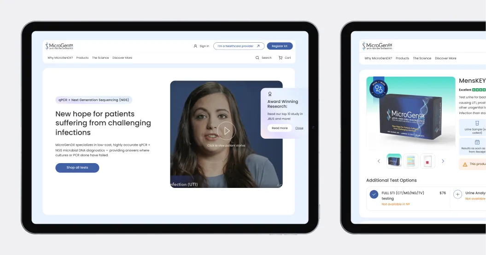The height and width of the screenshot is (255, 486).
Task: Open Discover More on right tablet
Action: 445,58
